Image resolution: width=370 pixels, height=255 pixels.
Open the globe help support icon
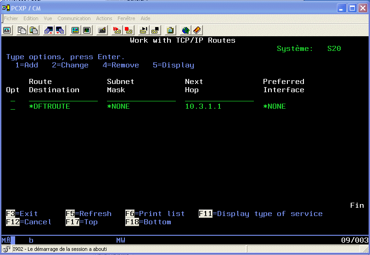(186, 30)
